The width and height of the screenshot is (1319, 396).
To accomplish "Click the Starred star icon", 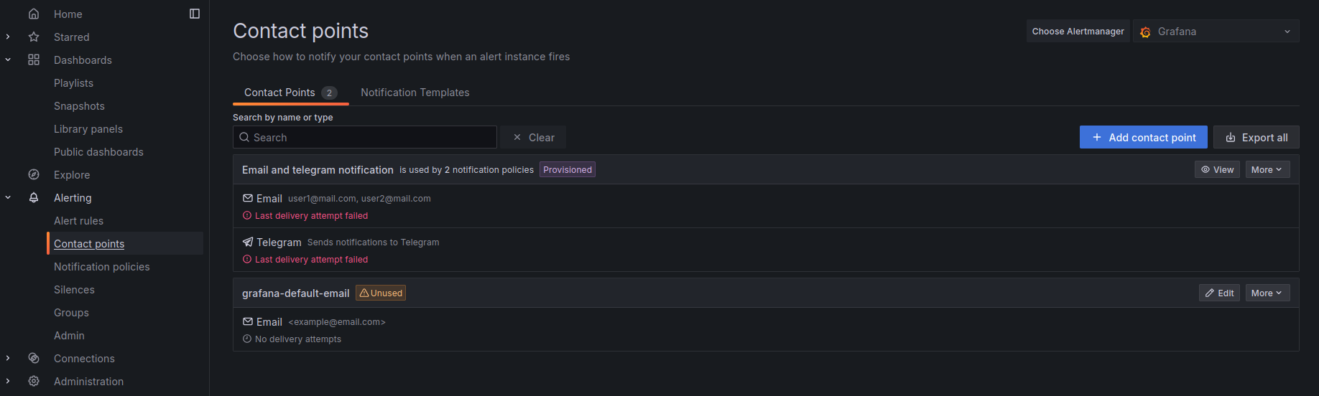I will (34, 37).
